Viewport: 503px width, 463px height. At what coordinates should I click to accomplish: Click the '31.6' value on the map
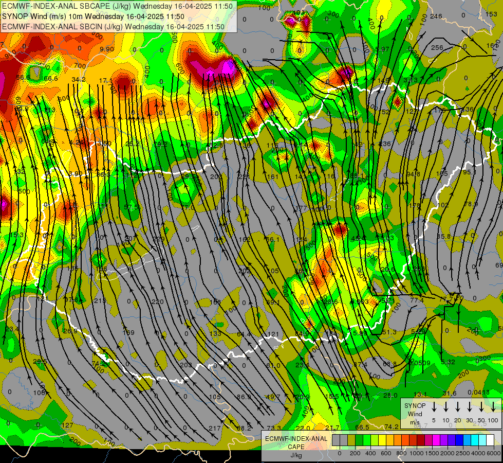pos(450,393)
